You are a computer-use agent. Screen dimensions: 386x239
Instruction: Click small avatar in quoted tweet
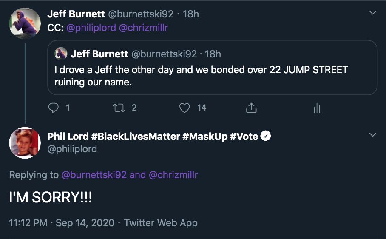[x=61, y=54]
